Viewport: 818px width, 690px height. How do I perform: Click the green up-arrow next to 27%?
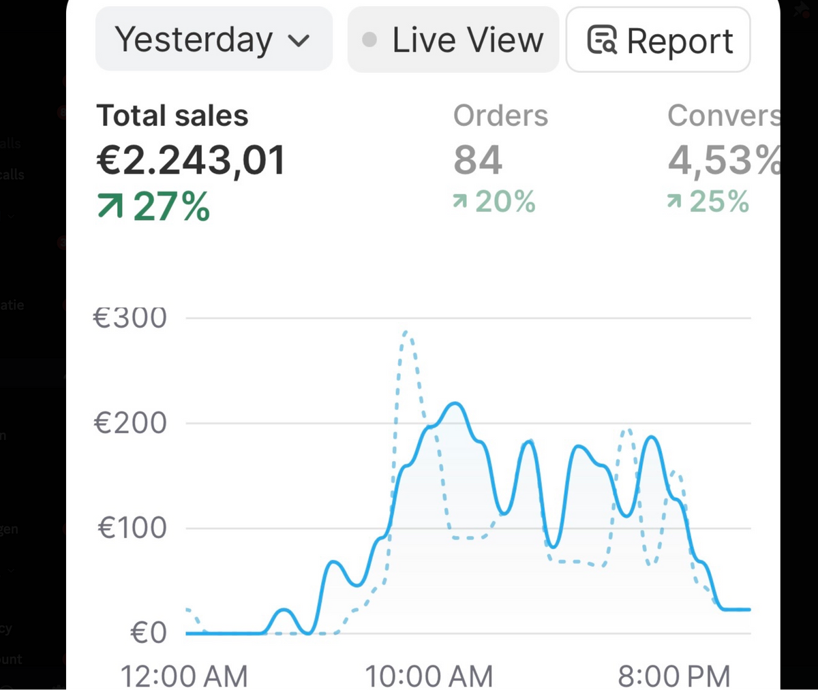tap(110, 206)
